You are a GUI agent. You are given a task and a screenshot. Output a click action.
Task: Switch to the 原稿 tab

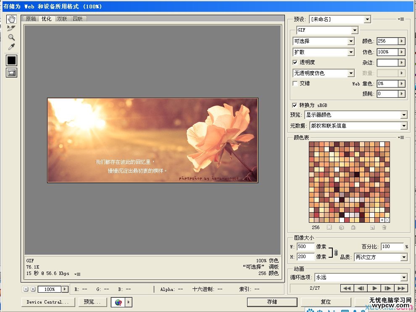pyautogui.click(x=31, y=19)
